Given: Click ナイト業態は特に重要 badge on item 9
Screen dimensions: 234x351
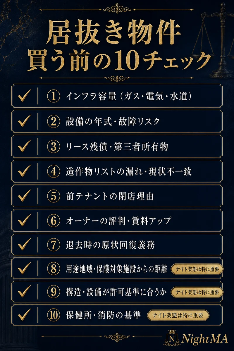Looking at the screenshot, I should coord(197,292).
